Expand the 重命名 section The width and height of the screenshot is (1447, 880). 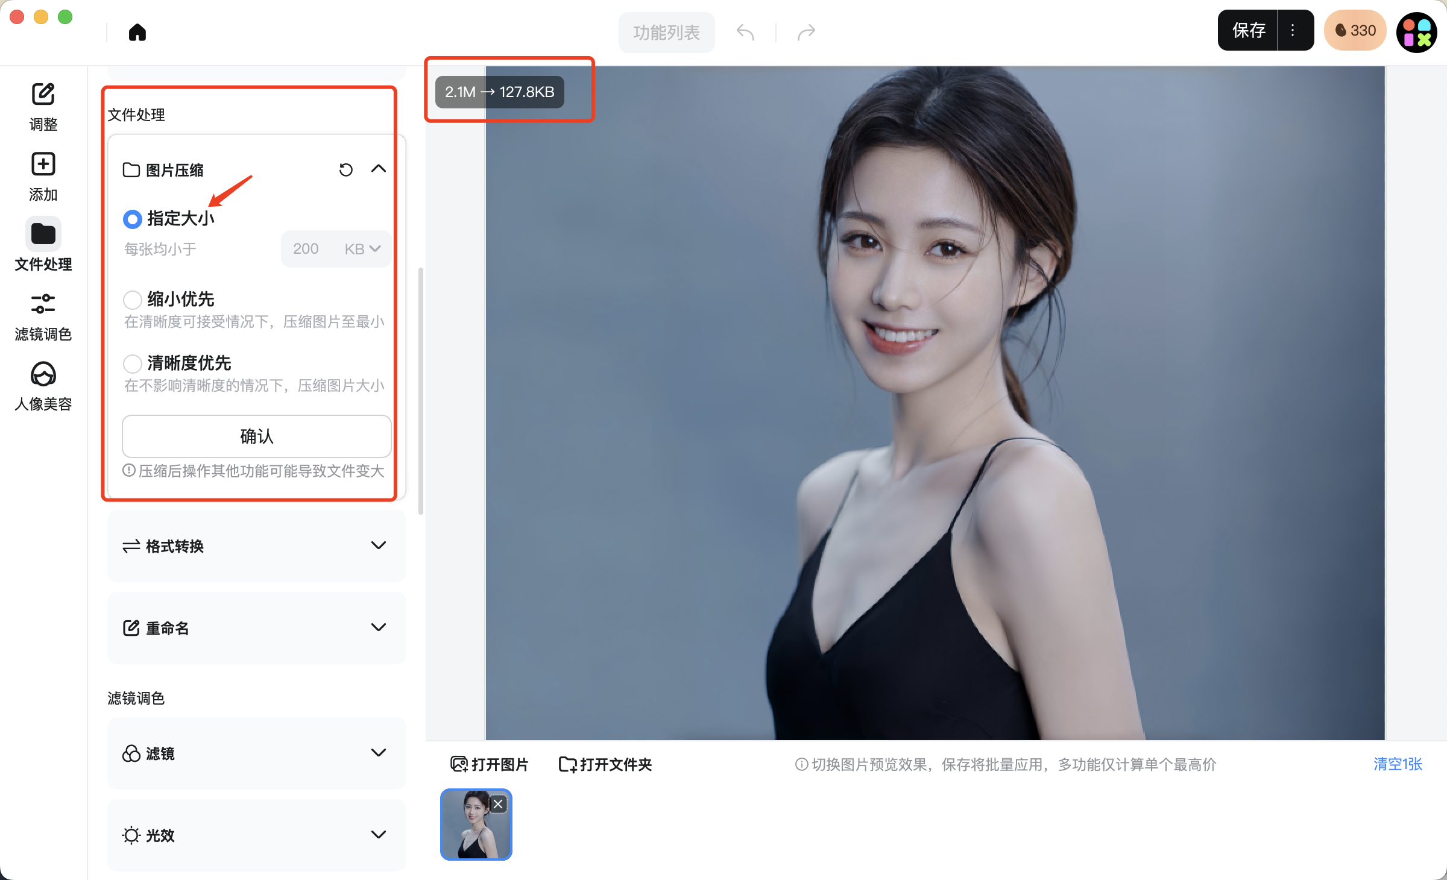[378, 627]
